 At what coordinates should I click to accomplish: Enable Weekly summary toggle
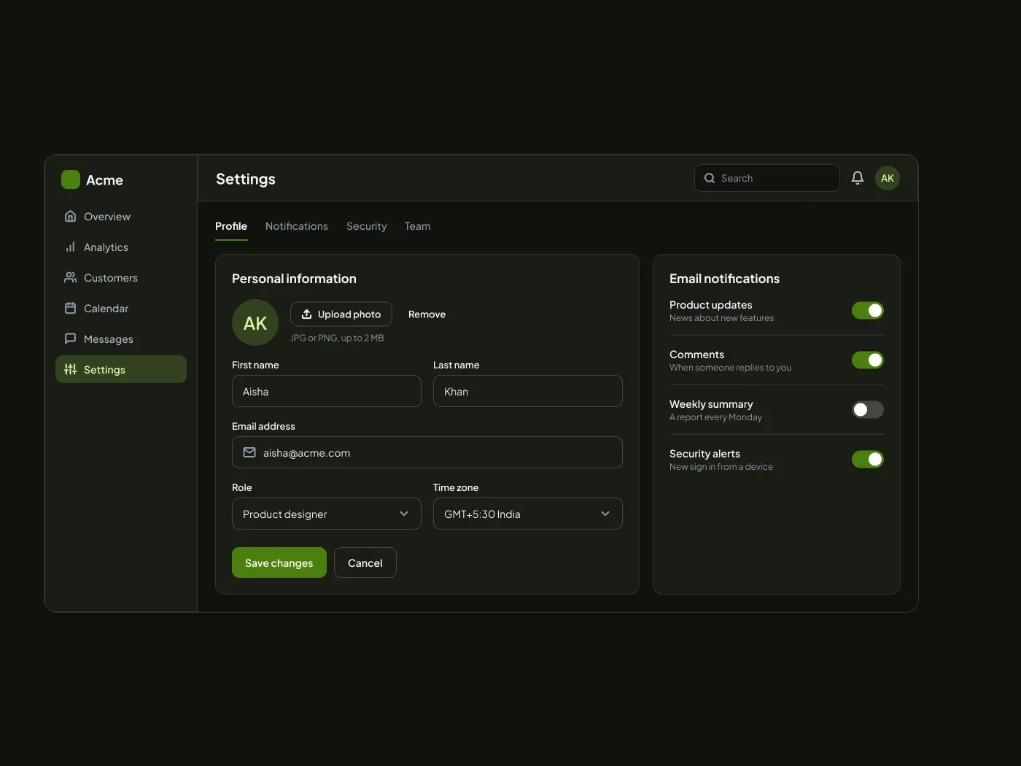(x=868, y=409)
